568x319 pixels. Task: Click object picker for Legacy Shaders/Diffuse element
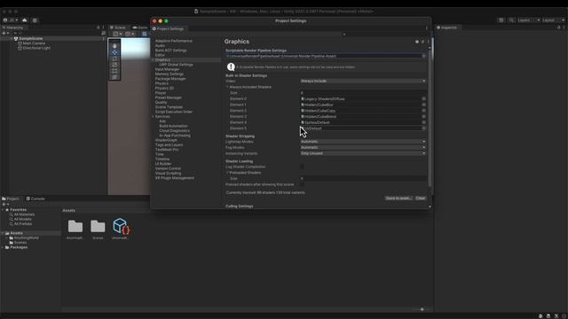[423, 98]
